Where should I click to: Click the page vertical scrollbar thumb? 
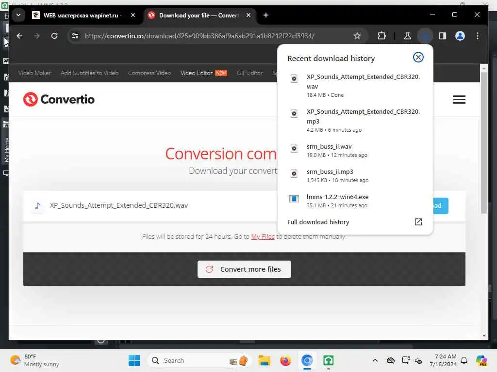tap(484, 142)
